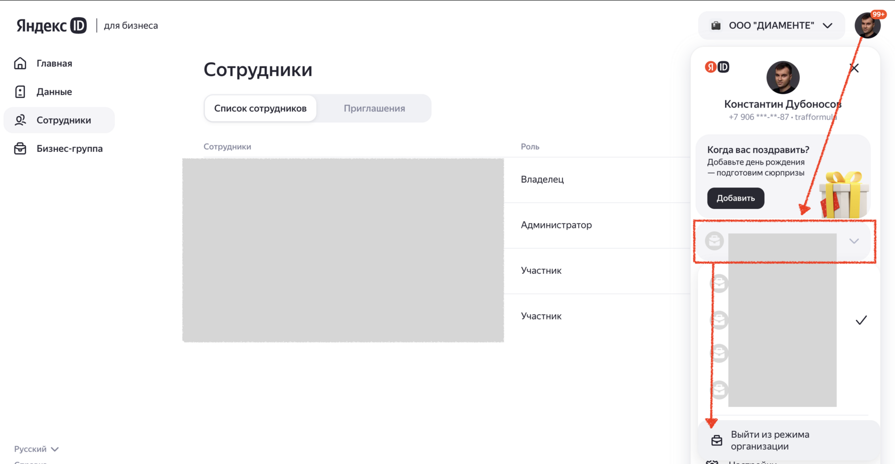Click the profile avatar with 99+ badge
This screenshot has height=464, width=895.
(x=867, y=25)
